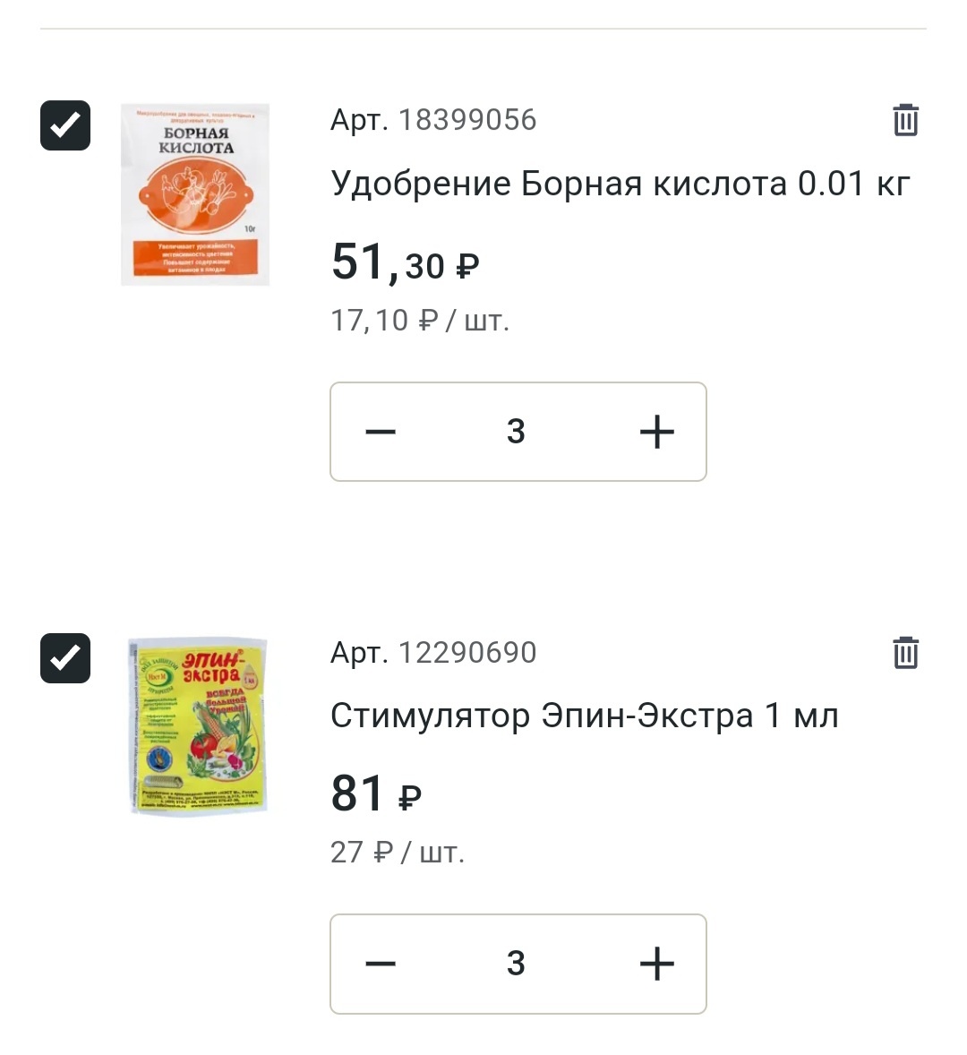Image resolution: width=967 pixels, height=1055 pixels.
Task: Remove Эпин-Экстра from cart using trash icon
Action: pyautogui.click(x=905, y=653)
